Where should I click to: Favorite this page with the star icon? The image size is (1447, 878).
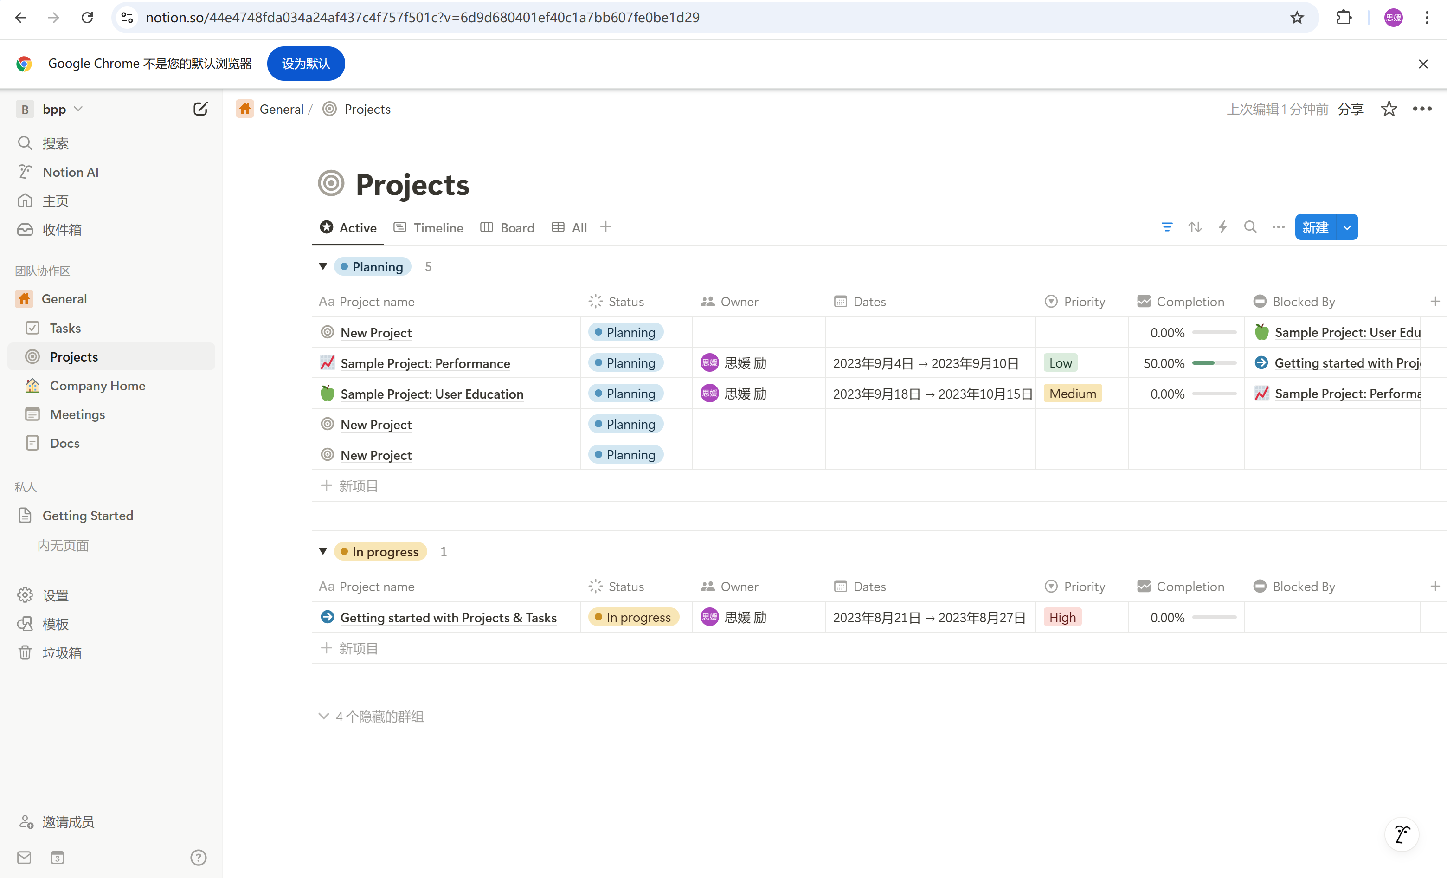click(1389, 109)
